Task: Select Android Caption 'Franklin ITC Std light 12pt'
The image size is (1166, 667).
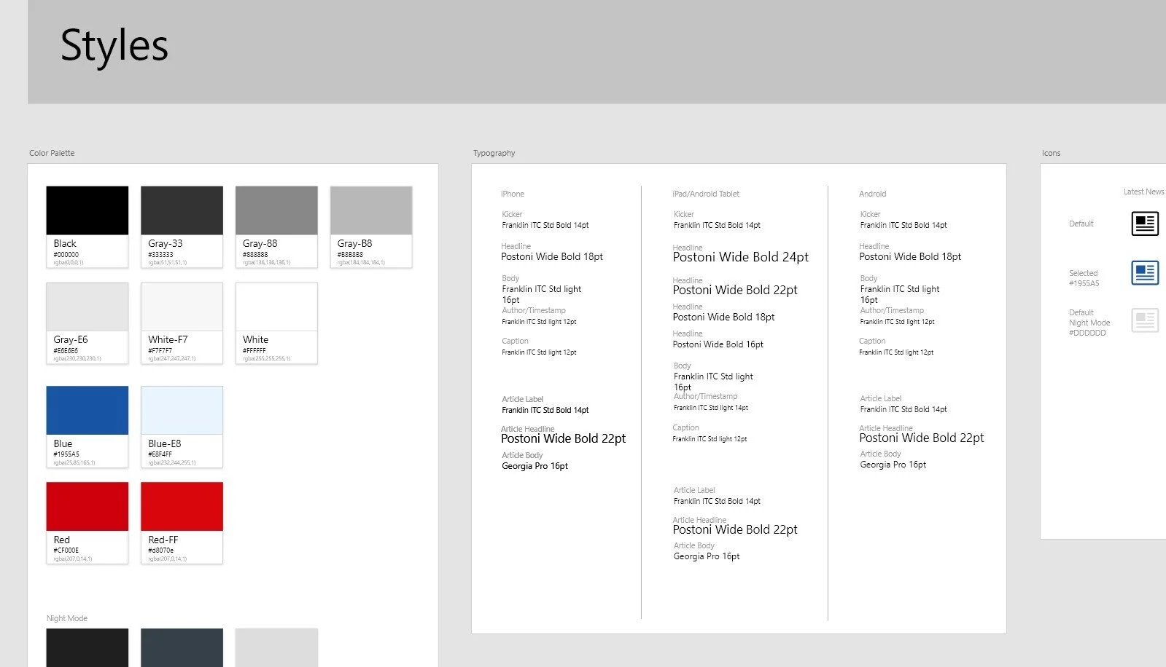Action: tap(896, 352)
